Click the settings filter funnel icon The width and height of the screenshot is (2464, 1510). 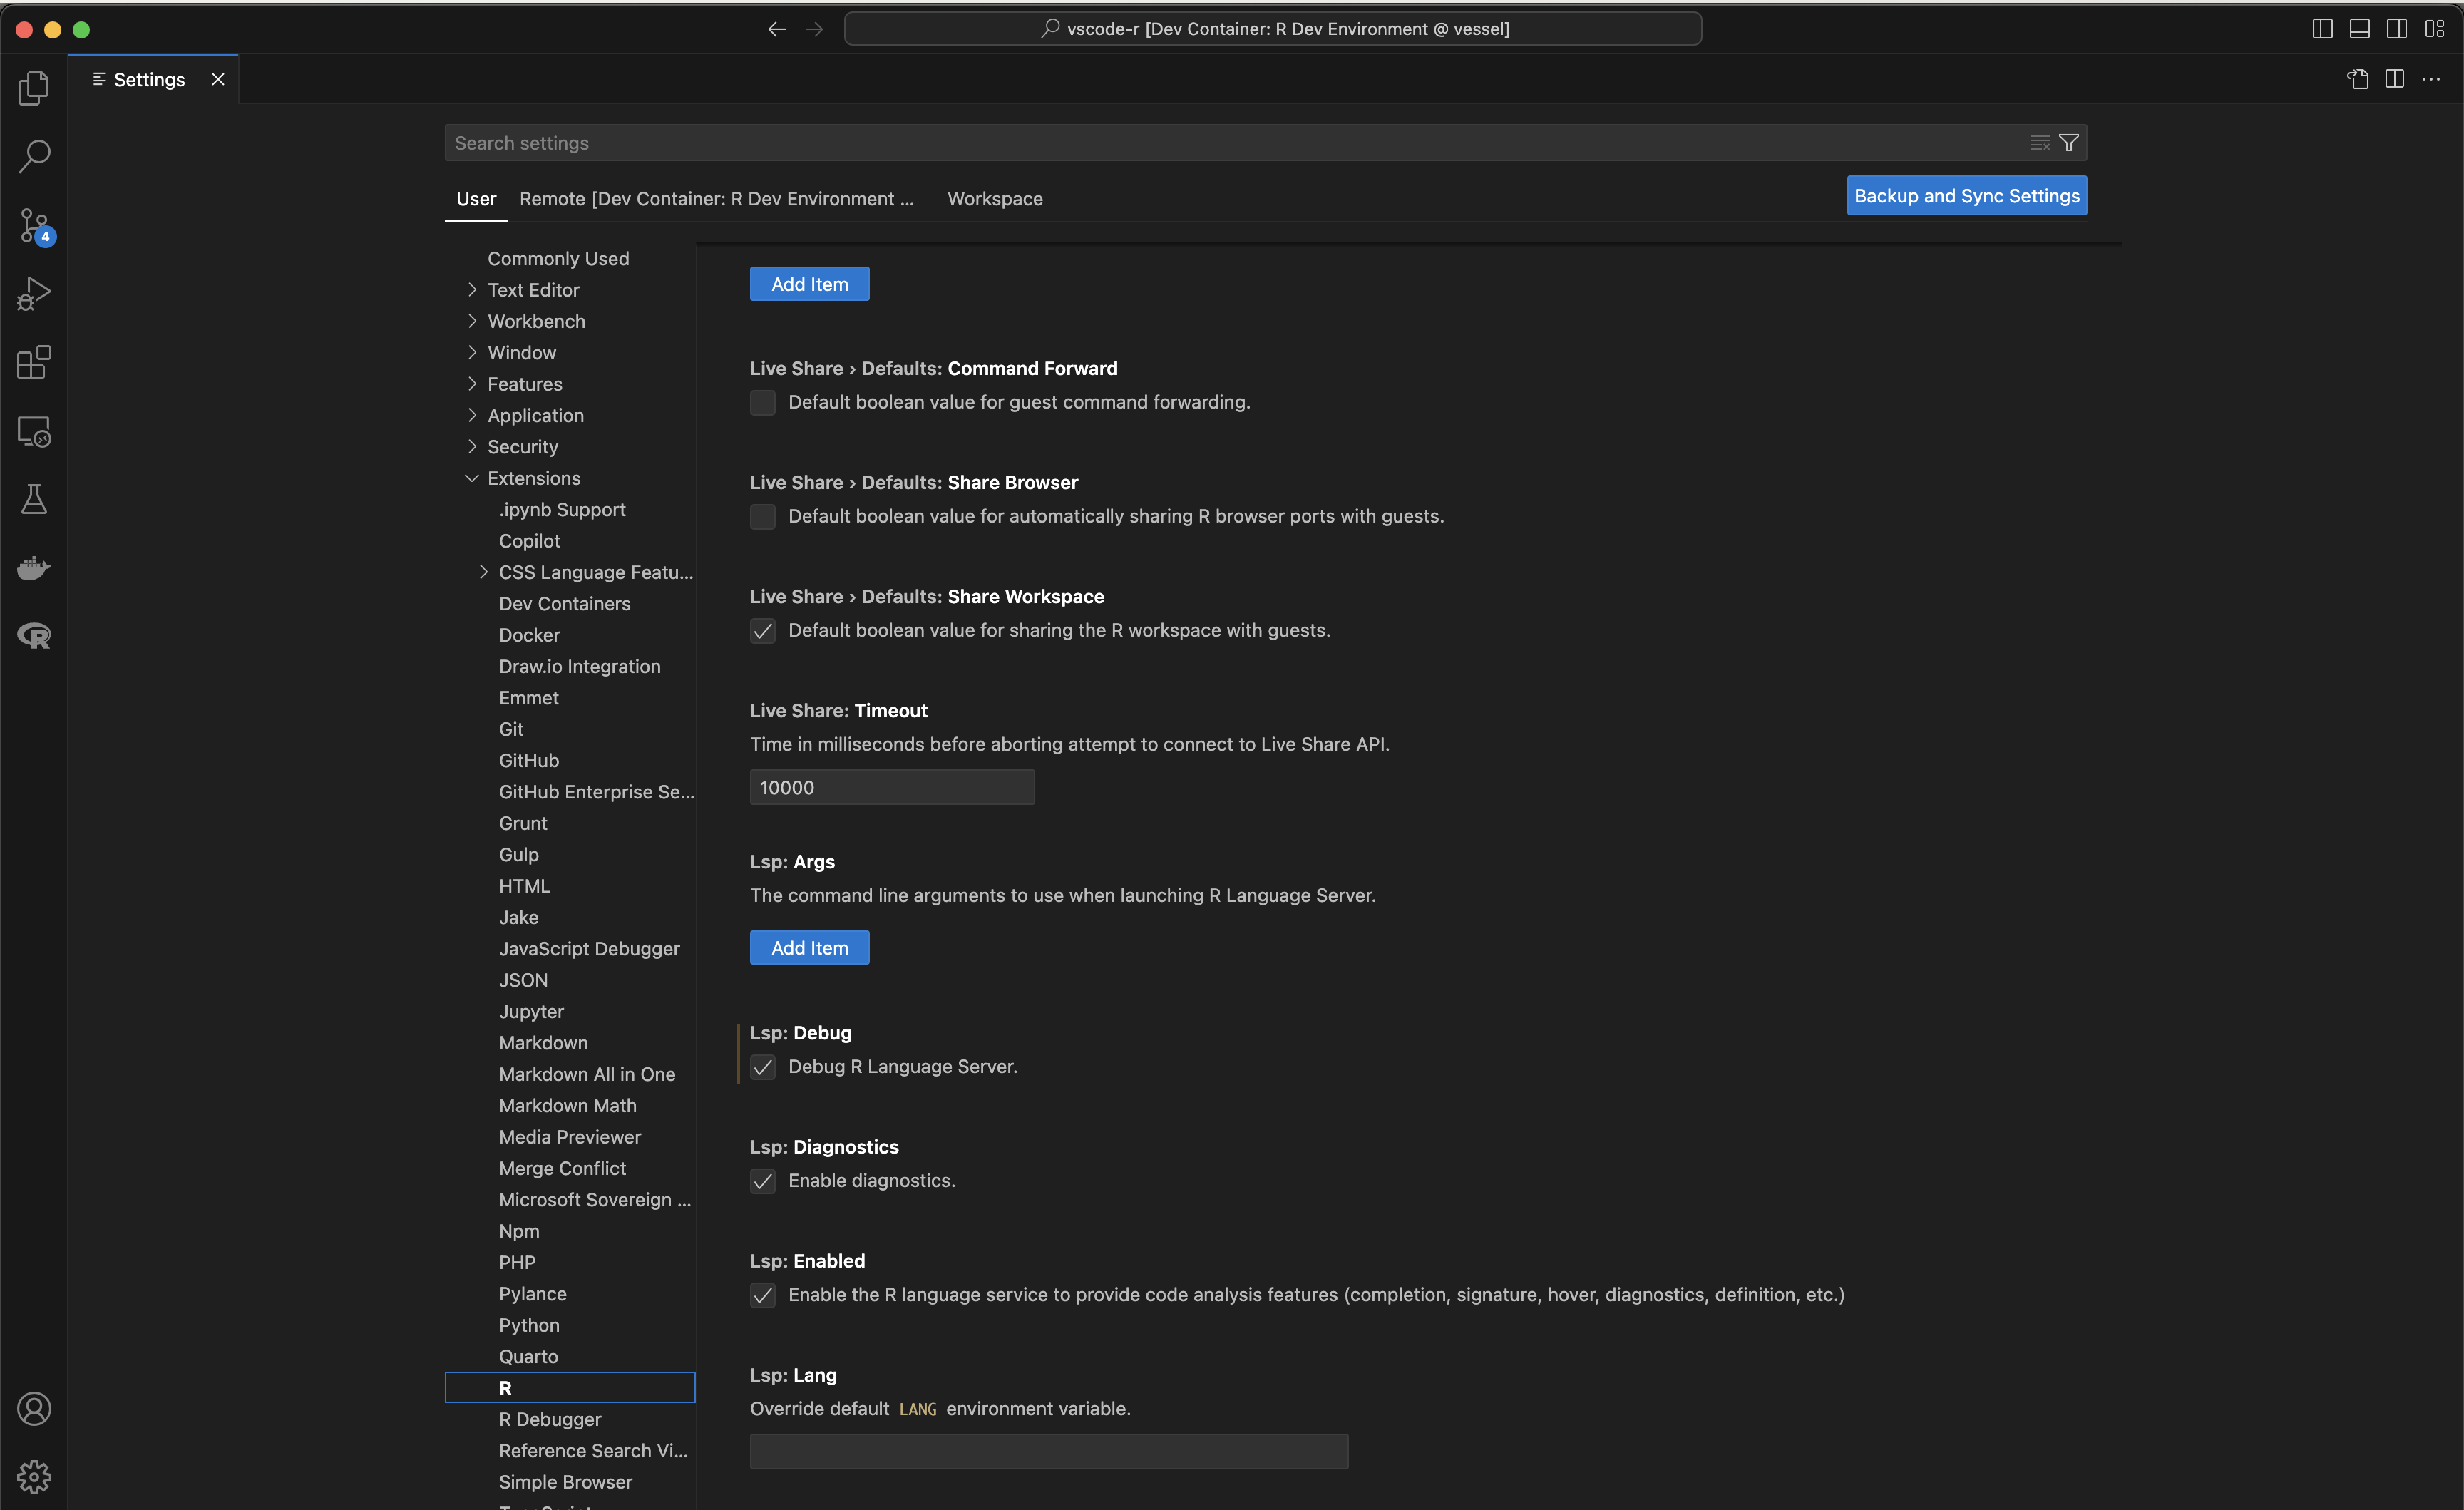tap(2069, 143)
